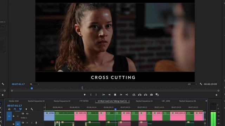225x126 pixels.
Task: Open the 1/2 playback resolution dropdown
Action: (x=192, y=84)
